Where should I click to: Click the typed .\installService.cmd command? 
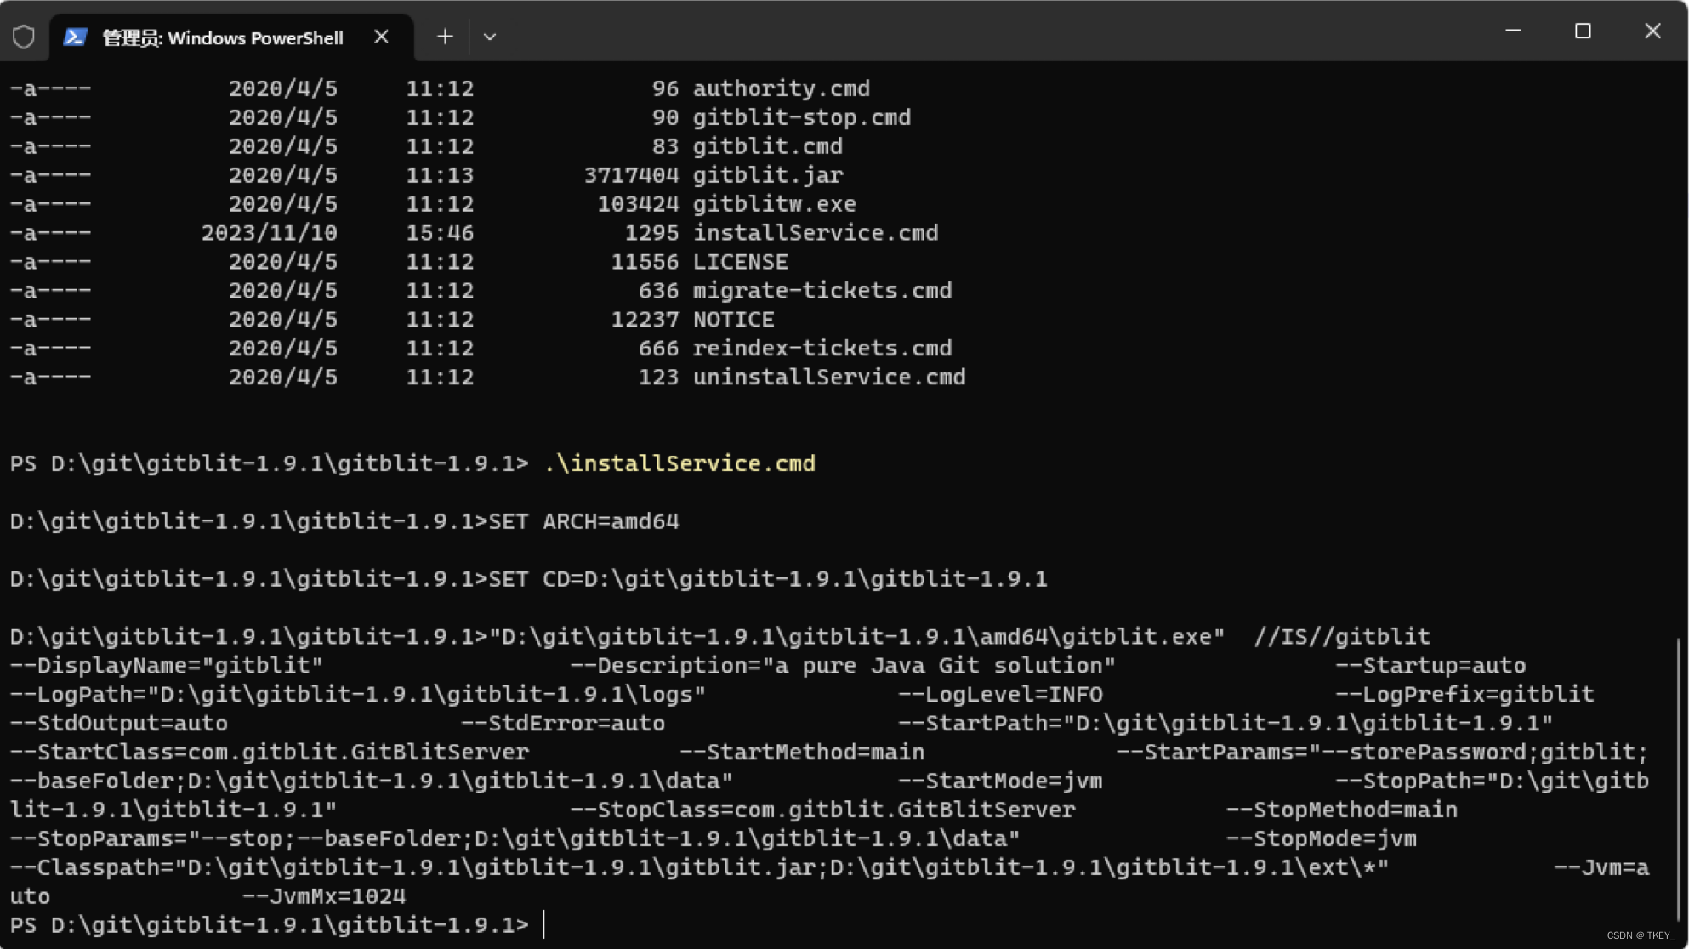tap(680, 463)
